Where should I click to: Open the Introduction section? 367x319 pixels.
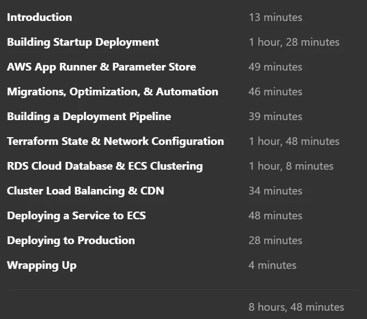(x=40, y=17)
